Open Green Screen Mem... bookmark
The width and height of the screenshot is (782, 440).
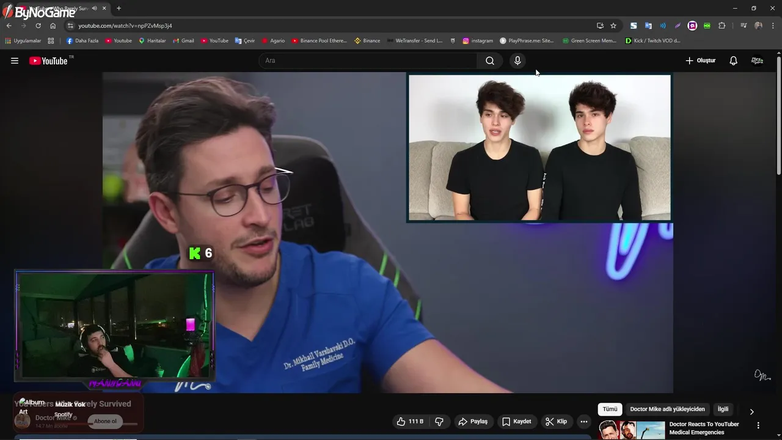[x=590, y=41]
